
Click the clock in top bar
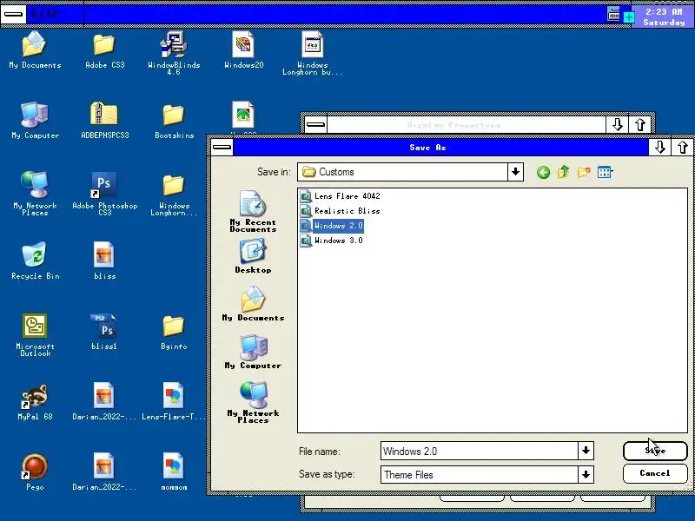tap(664, 16)
